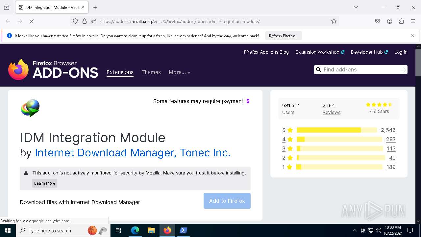421x237 pixels.
Task: Open the Extensions puzzle icon
Action: tap(401, 21)
